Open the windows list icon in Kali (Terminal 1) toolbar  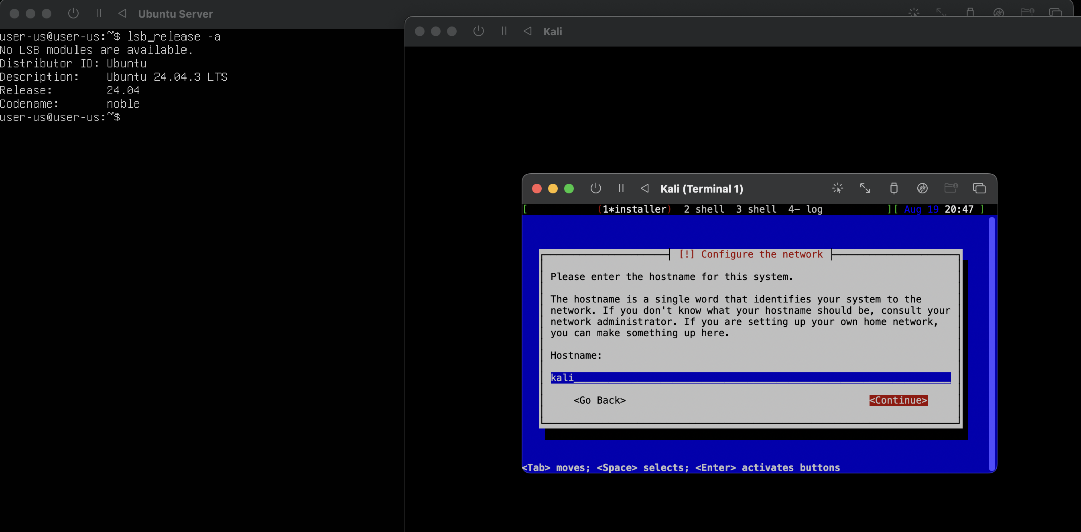click(x=979, y=189)
